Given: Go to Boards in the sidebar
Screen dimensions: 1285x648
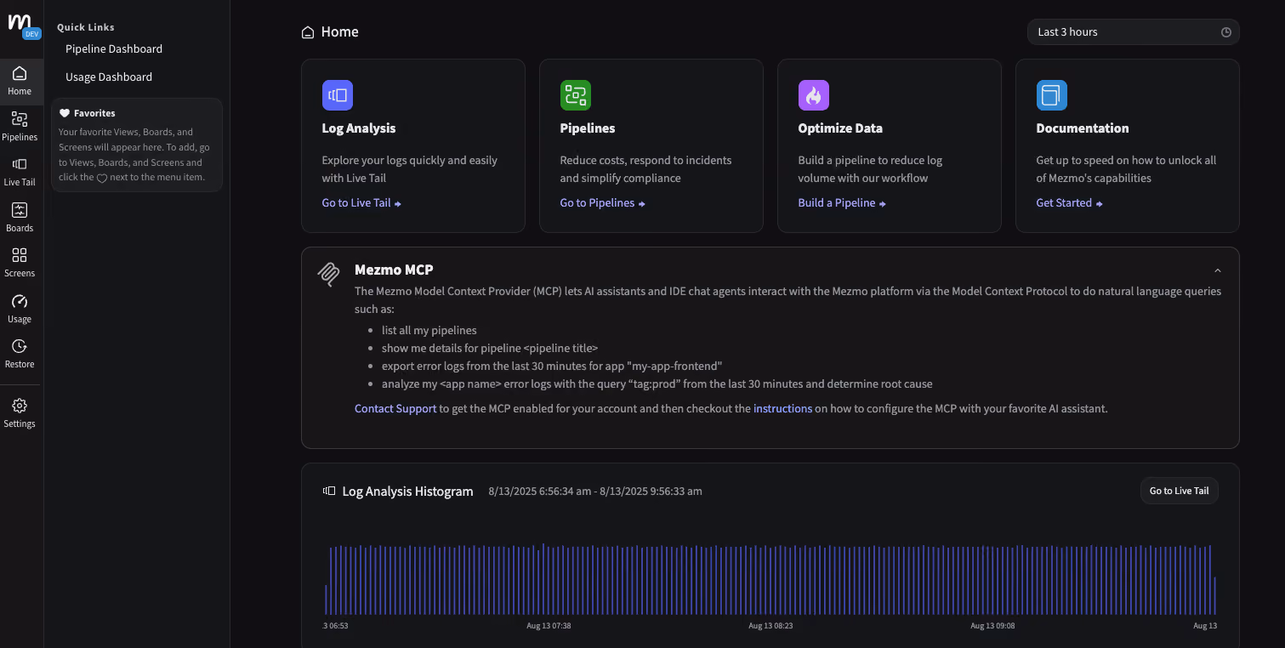Looking at the screenshot, I should coord(20,217).
